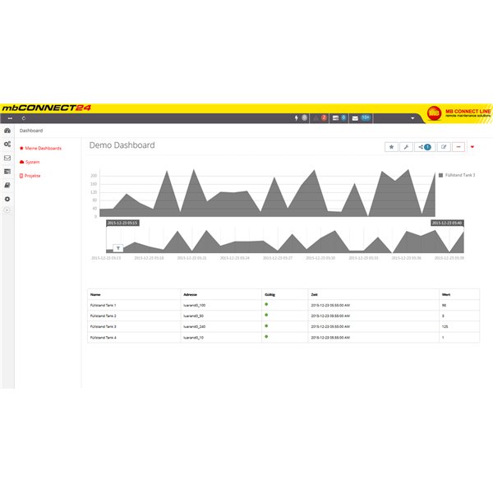Select Meine Dashboards in the side menu

tap(43, 149)
